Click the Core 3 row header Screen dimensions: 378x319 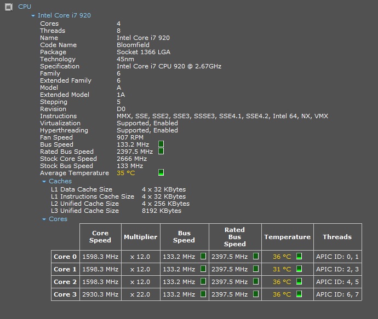click(65, 294)
